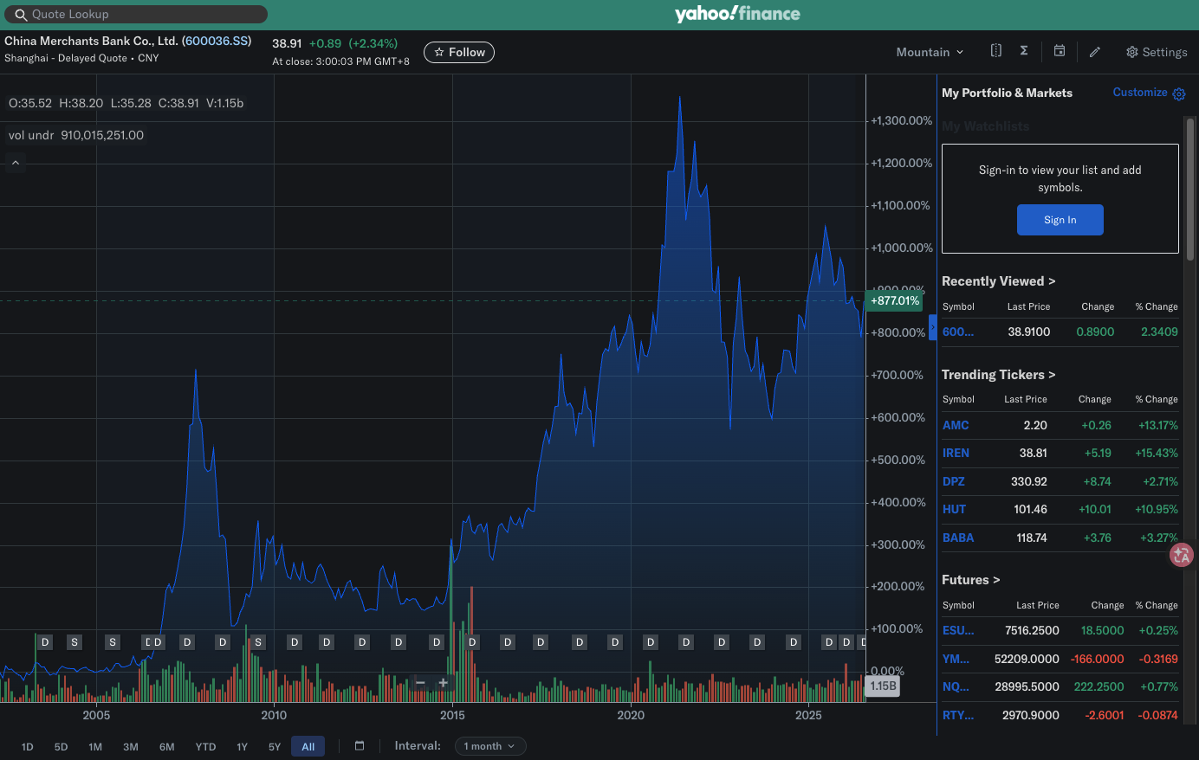Select the 5D time range
Image resolution: width=1199 pixels, height=760 pixels.
point(61,746)
